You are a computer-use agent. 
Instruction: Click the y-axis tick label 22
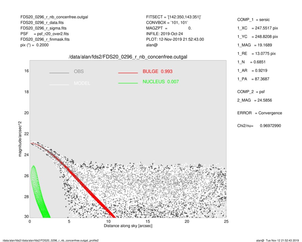(x=26, y=134)
